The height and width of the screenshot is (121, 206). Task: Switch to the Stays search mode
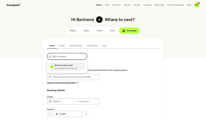click(x=86, y=31)
